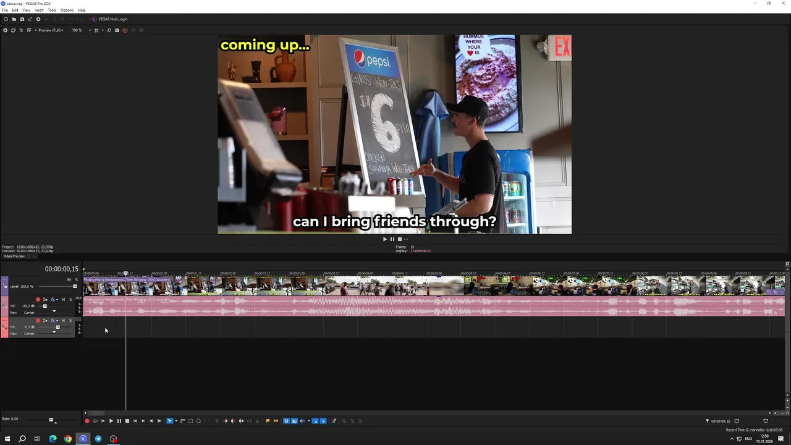Open the Options menu
The image size is (791, 445).
[x=67, y=10]
